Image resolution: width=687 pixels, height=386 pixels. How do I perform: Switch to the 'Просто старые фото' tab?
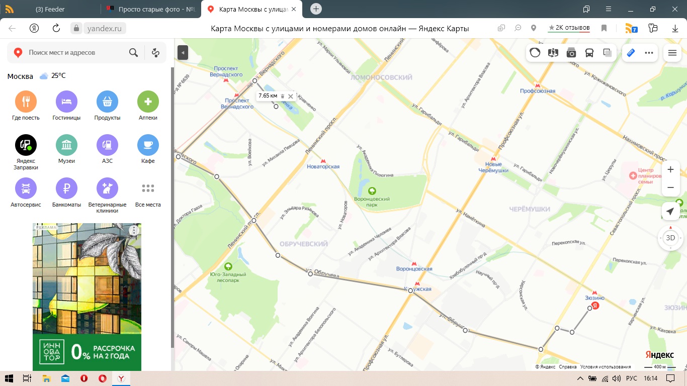tap(151, 9)
